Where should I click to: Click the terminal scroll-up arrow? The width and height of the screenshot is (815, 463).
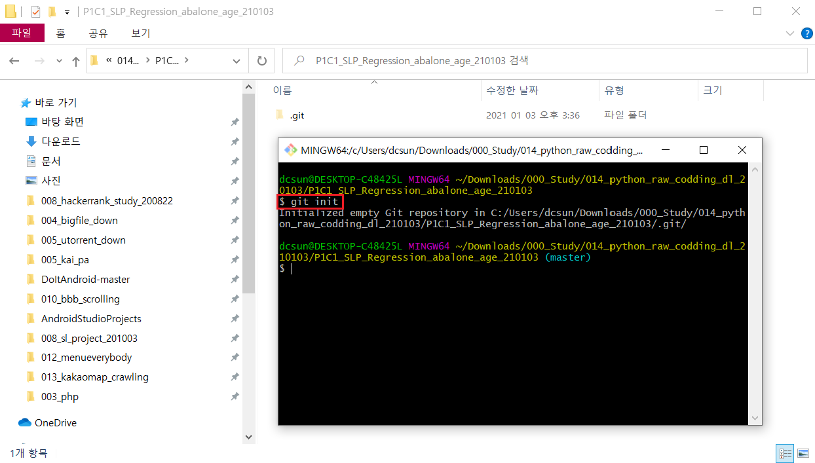[x=755, y=169]
